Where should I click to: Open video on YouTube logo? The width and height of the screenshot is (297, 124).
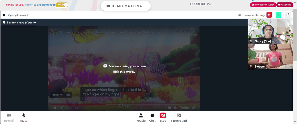(x=185, y=108)
